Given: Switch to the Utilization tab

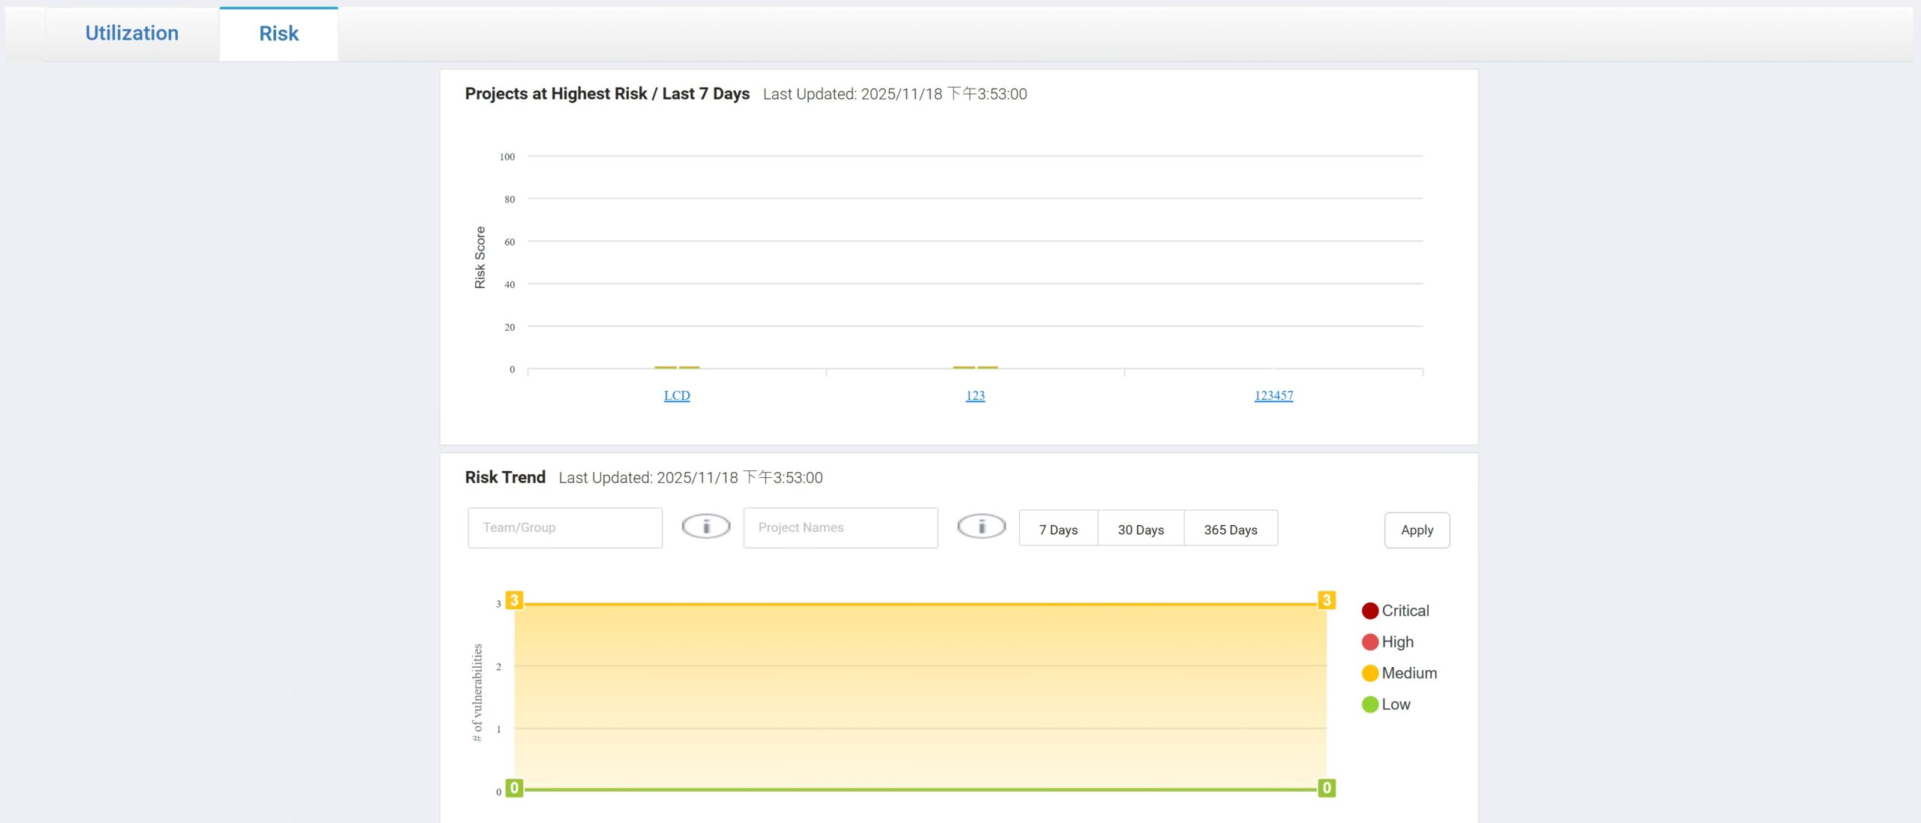Looking at the screenshot, I should coord(131,34).
